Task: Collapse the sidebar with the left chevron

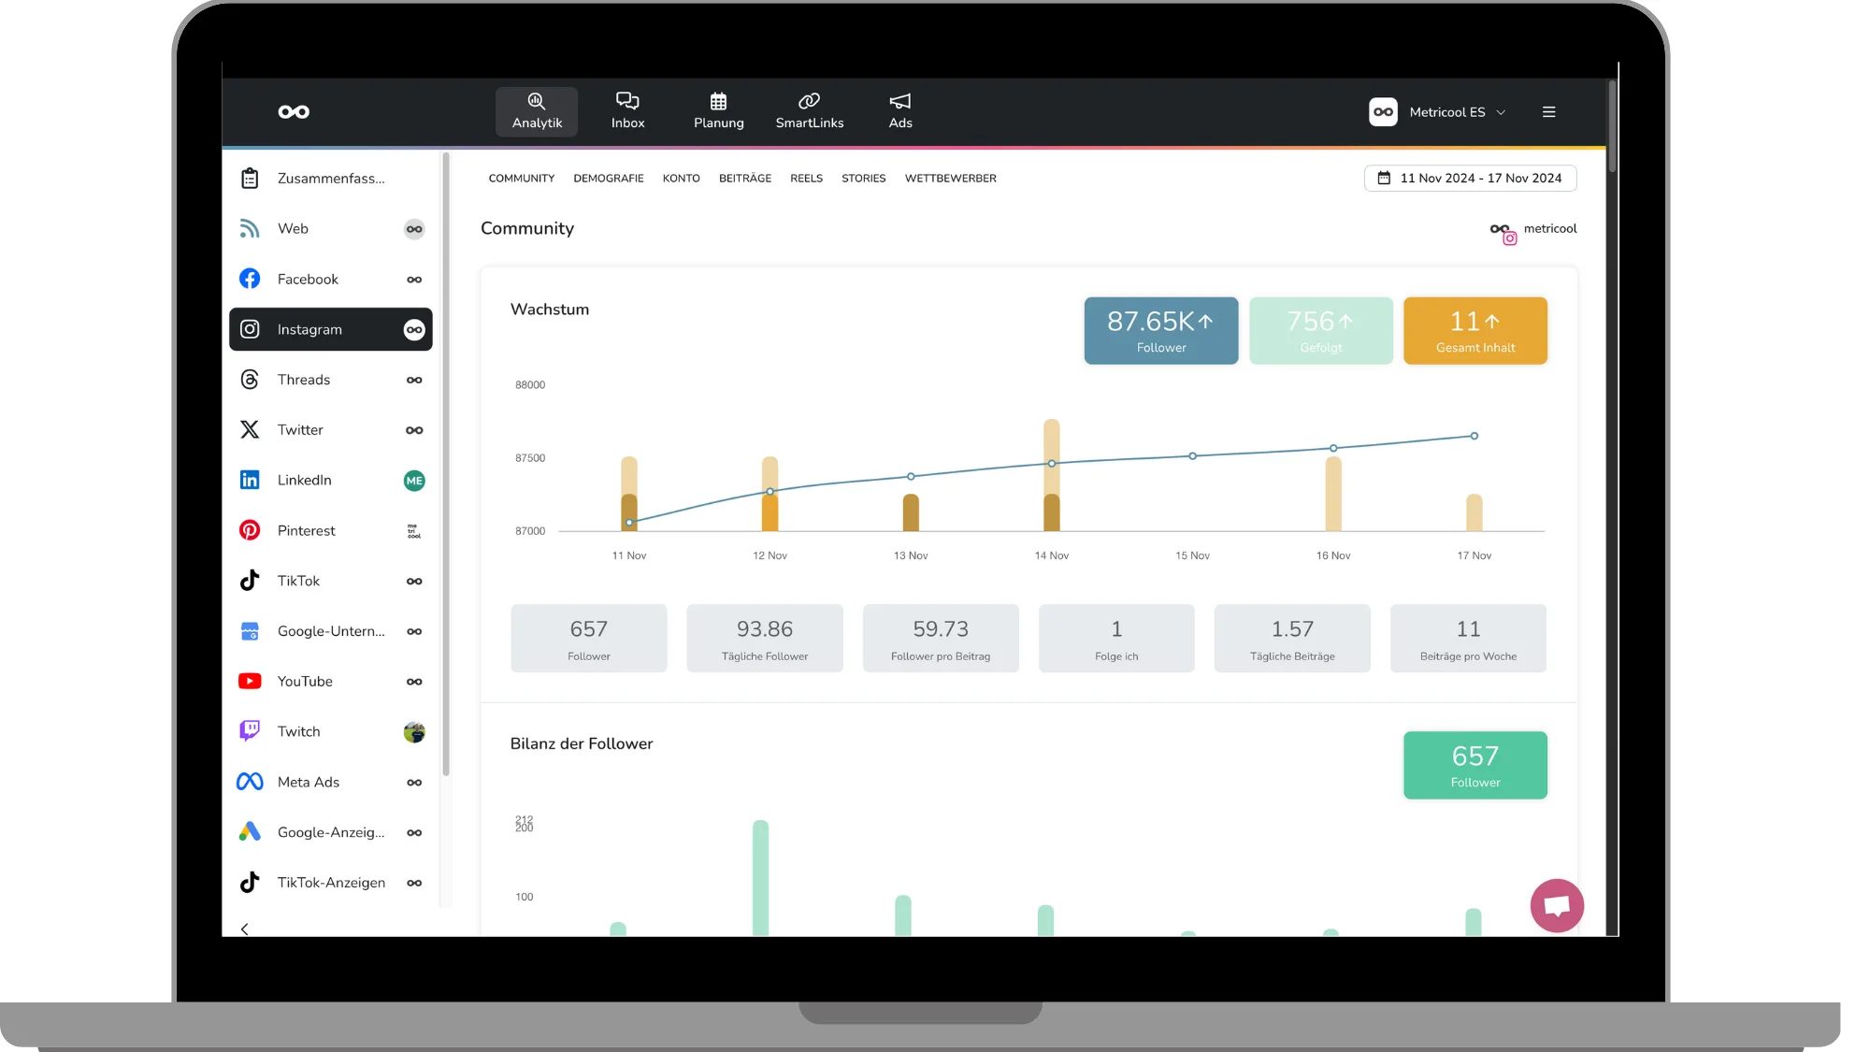Action: pyautogui.click(x=245, y=929)
